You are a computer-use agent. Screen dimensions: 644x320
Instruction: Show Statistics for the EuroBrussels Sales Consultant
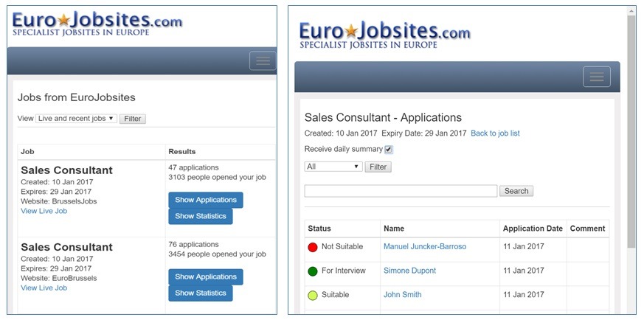coord(201,293)
